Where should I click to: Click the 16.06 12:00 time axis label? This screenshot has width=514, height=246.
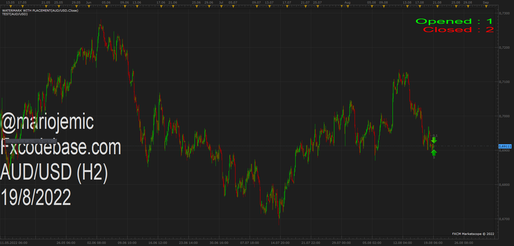point(158,243)
